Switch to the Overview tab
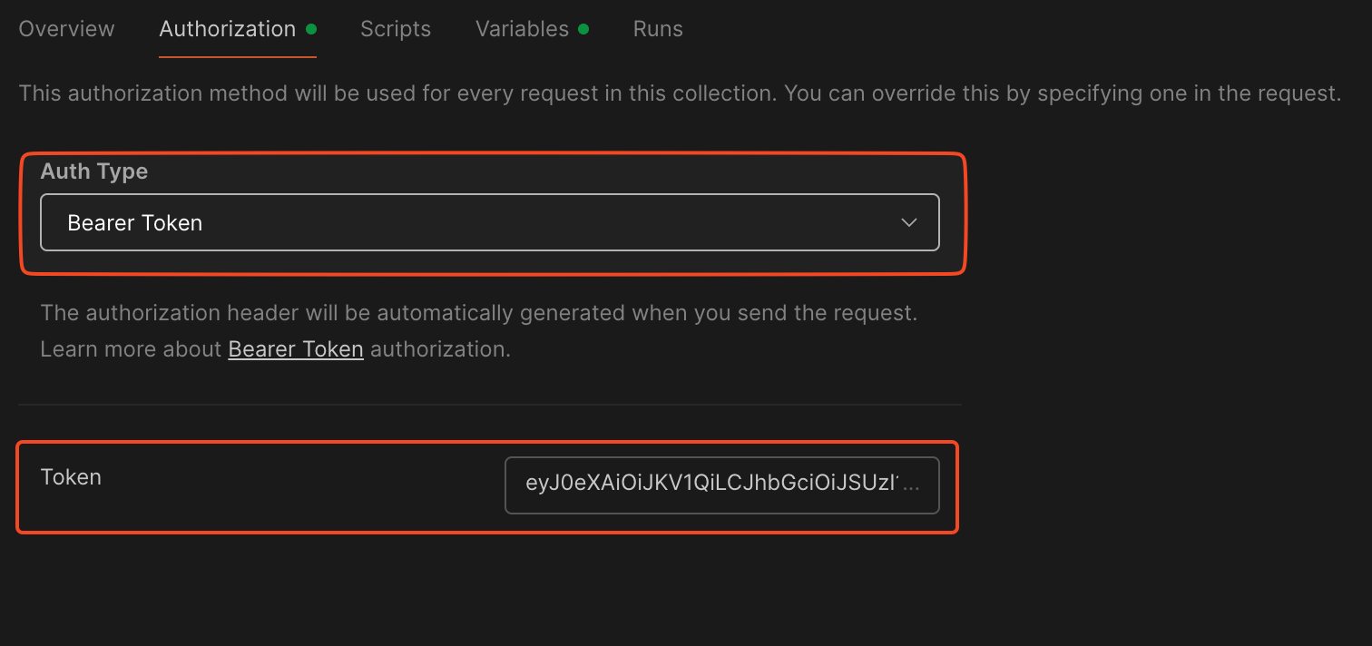Screen dimensions: 1372x646 pos(66,29)
